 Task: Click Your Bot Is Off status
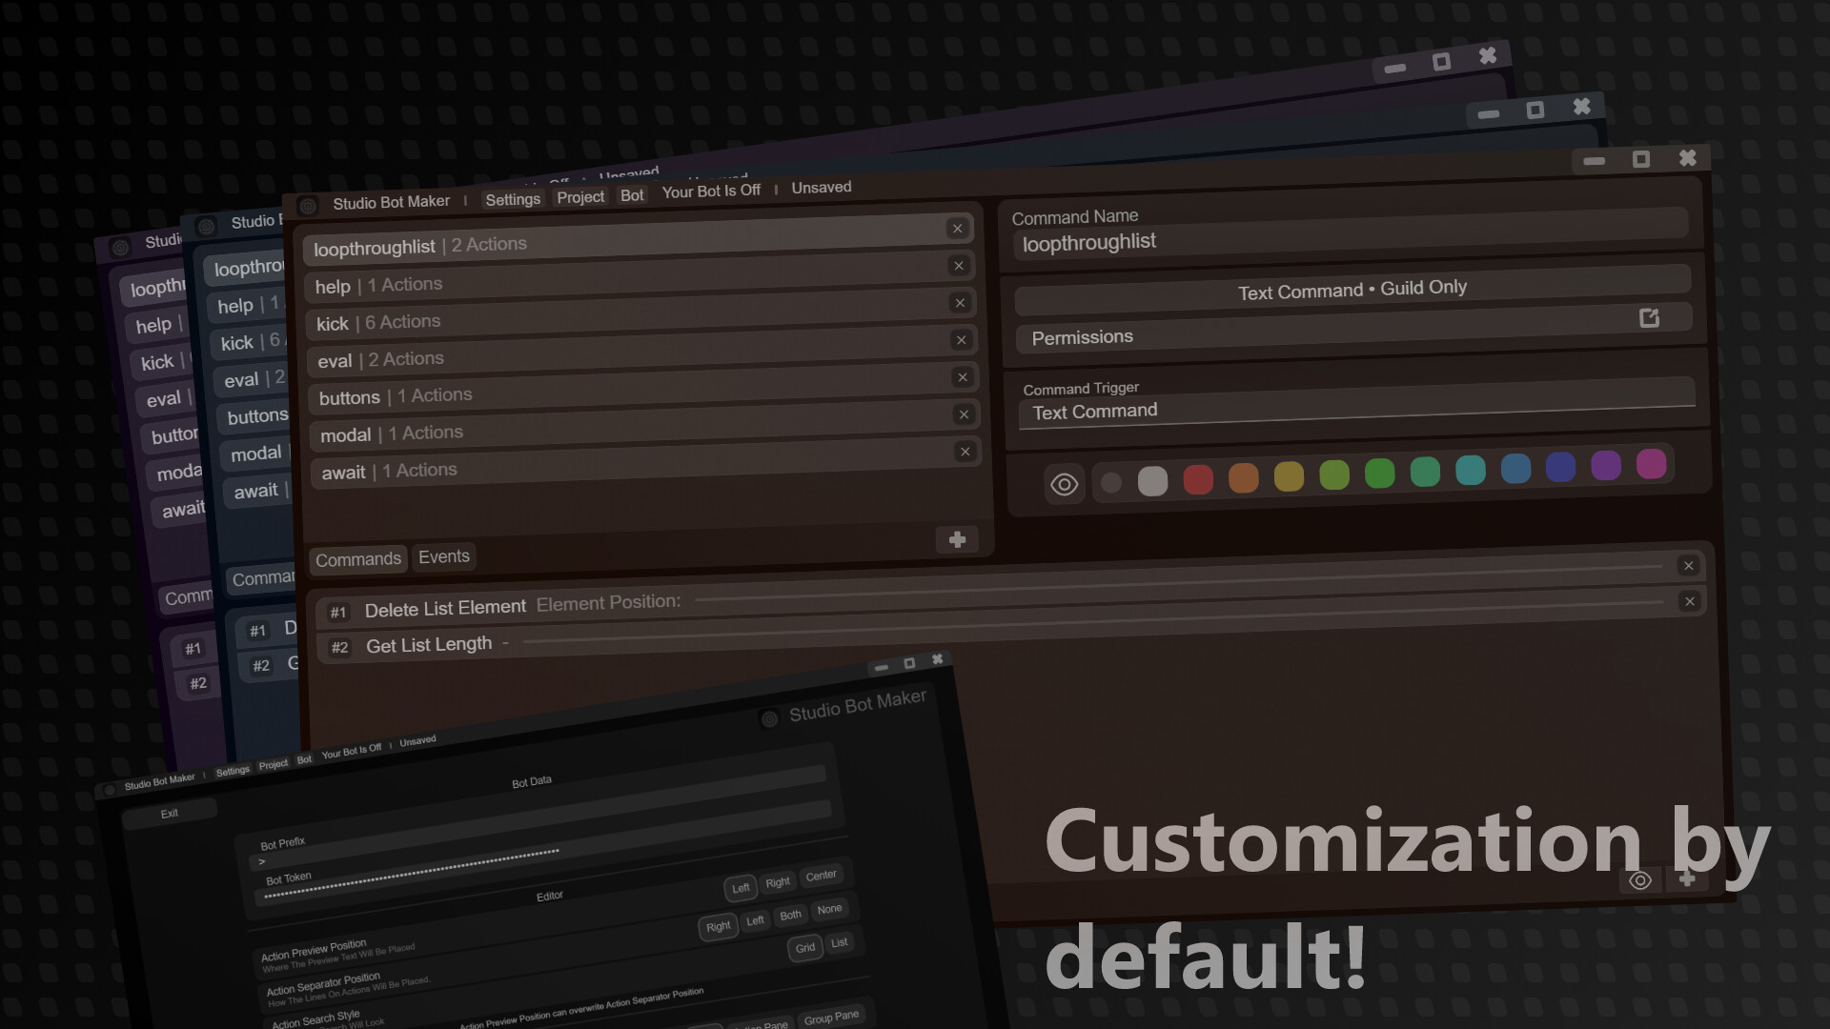(711, 192)
